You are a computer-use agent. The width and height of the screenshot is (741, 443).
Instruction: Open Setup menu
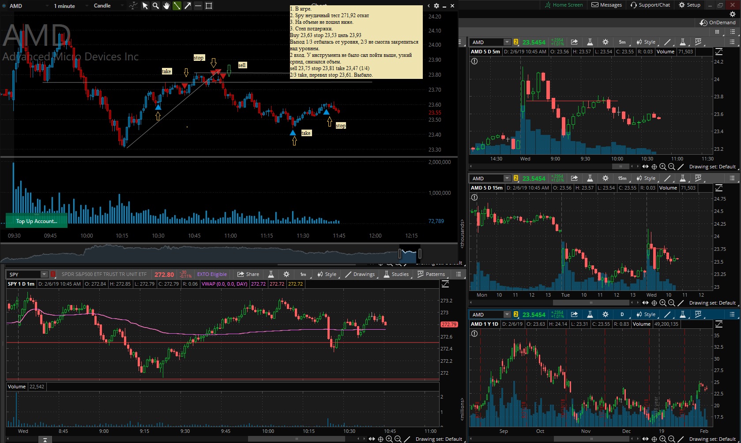(x=690, y=5)
